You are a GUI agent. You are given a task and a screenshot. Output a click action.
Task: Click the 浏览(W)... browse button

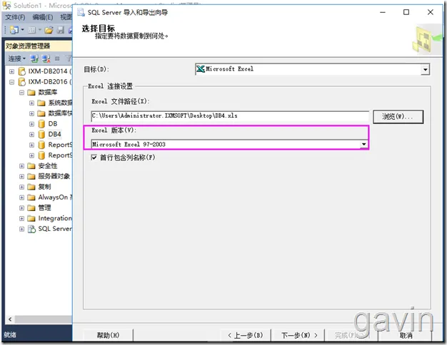point(398,117)
